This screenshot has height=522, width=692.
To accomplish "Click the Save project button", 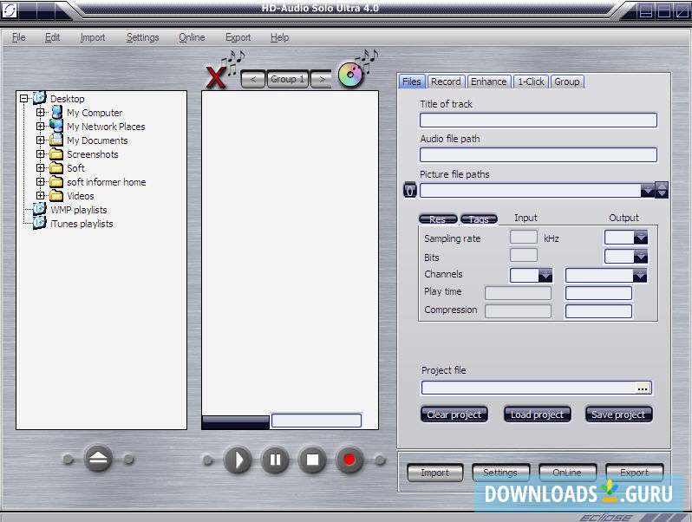I will click(618, 414).
